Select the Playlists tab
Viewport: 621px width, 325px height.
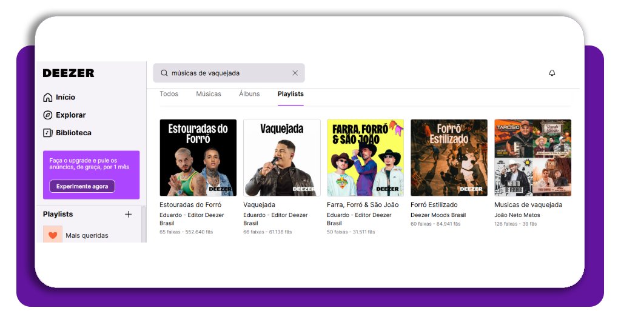click(x=290, y=94)
